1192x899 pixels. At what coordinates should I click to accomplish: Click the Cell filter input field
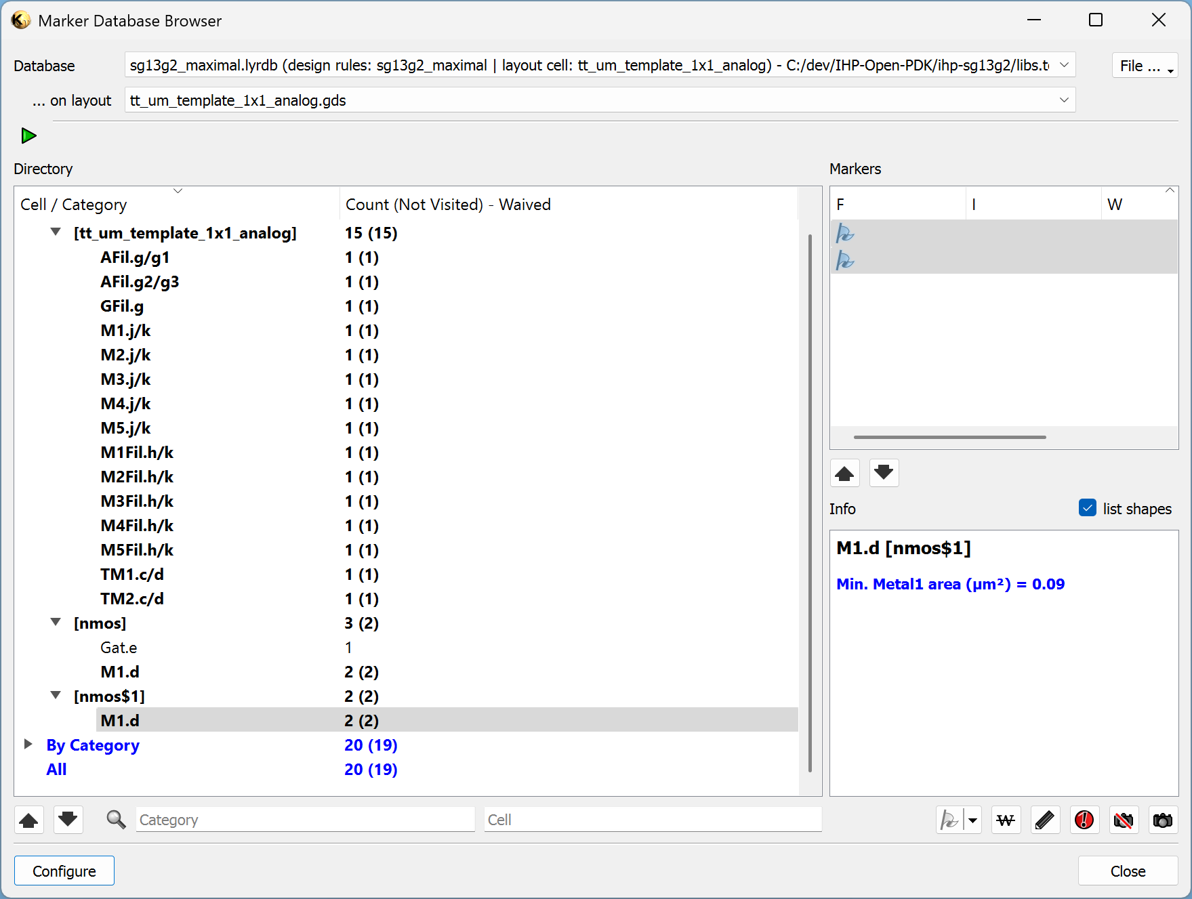653,820
